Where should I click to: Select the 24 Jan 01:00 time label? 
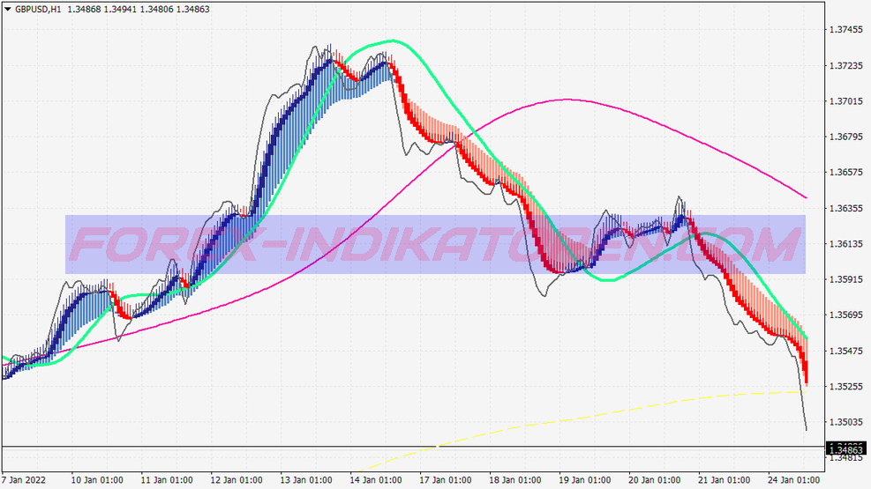coord(794,481)
